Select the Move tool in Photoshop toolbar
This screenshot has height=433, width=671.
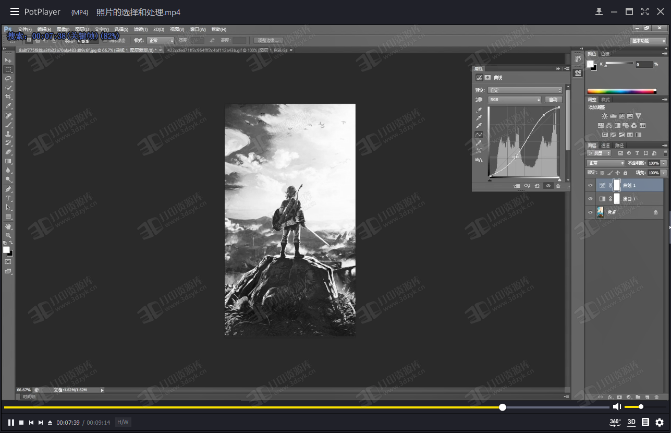(8, 60)
